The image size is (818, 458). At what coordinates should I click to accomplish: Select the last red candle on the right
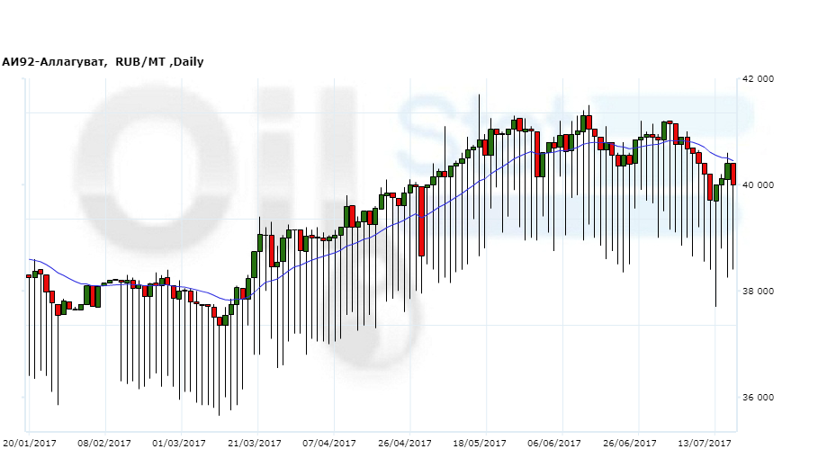733,174
